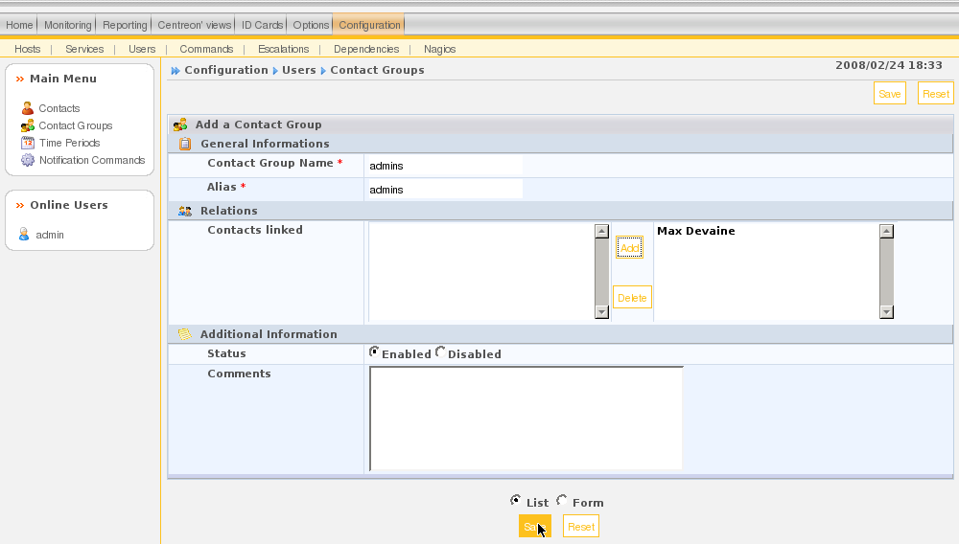
Task: Click the bottom Reset button
Action: click(580, 527)
